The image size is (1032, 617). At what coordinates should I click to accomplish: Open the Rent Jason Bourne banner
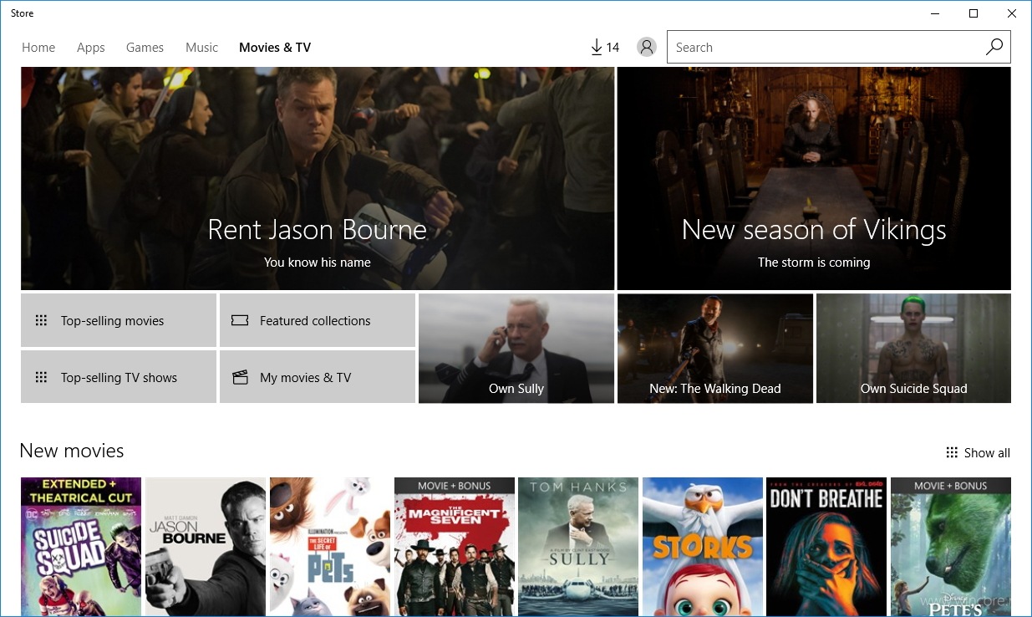318,179
